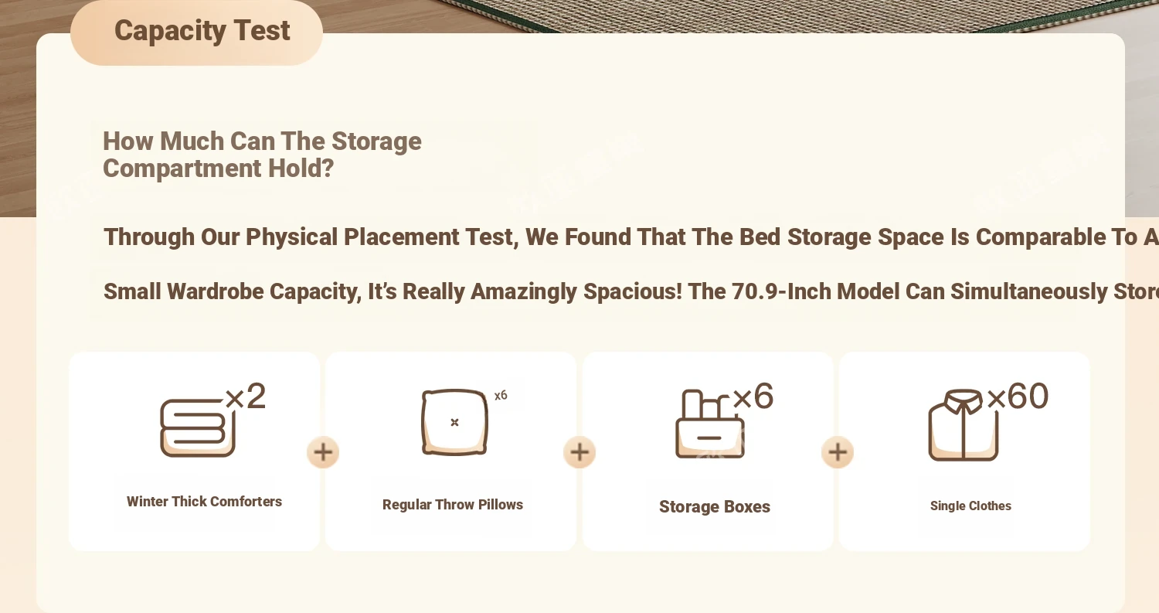Click the storage box icon
The height and width of the screenshot is (613, 1159).
pyautogui.click(x=710, y=424)
